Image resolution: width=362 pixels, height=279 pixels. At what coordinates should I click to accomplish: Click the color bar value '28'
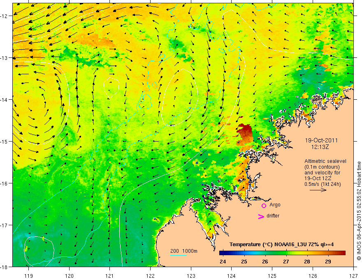point(307,261)
